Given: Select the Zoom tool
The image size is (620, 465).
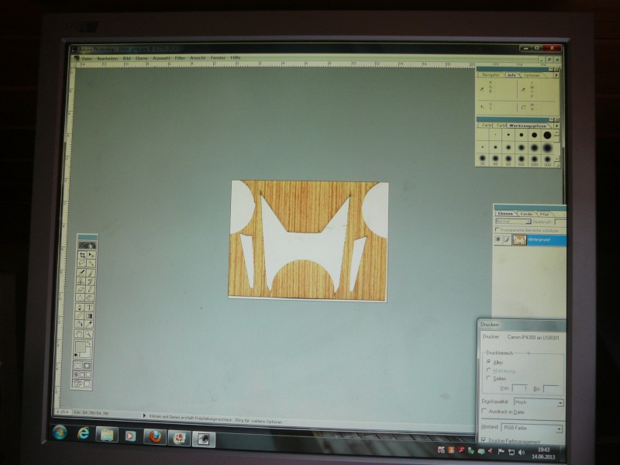Looking at the screenshot, I should coord(88,334).
